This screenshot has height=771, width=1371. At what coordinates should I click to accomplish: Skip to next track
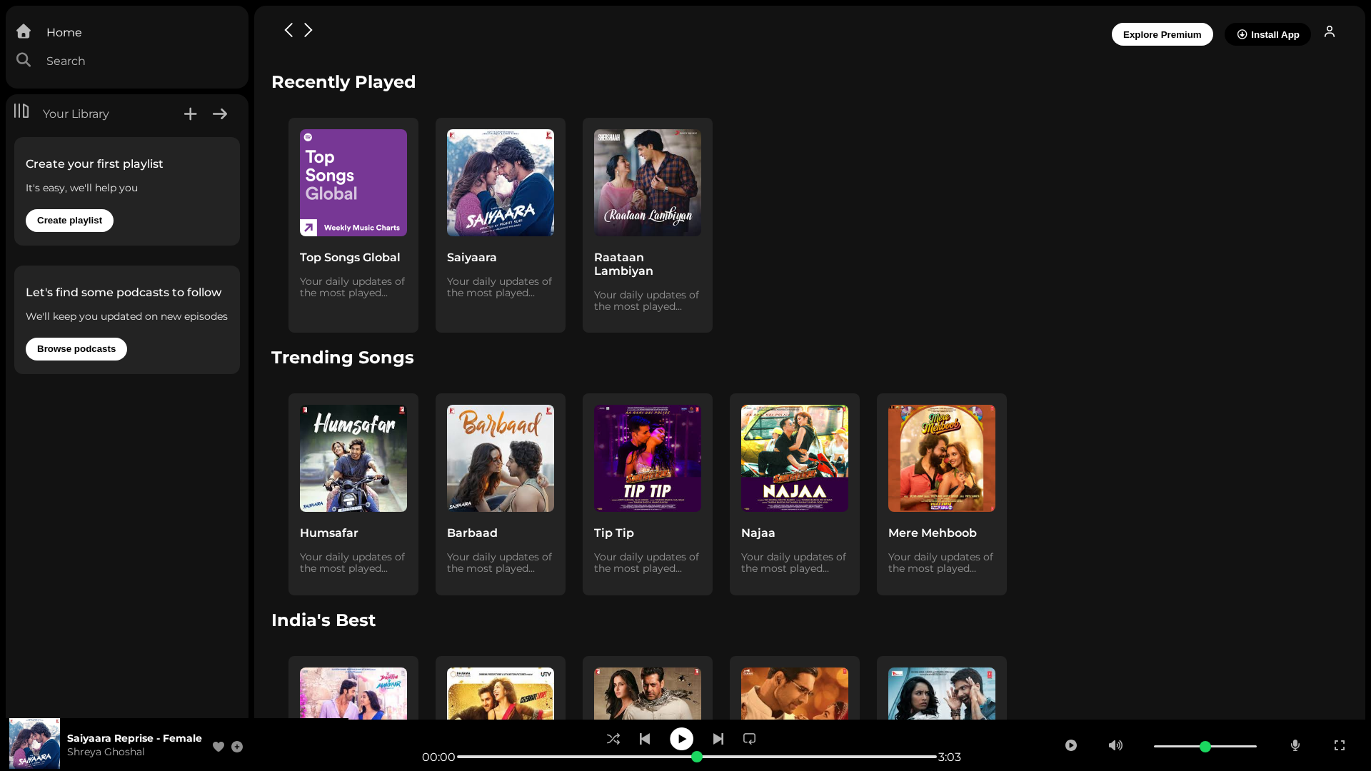tap(718, 739)
